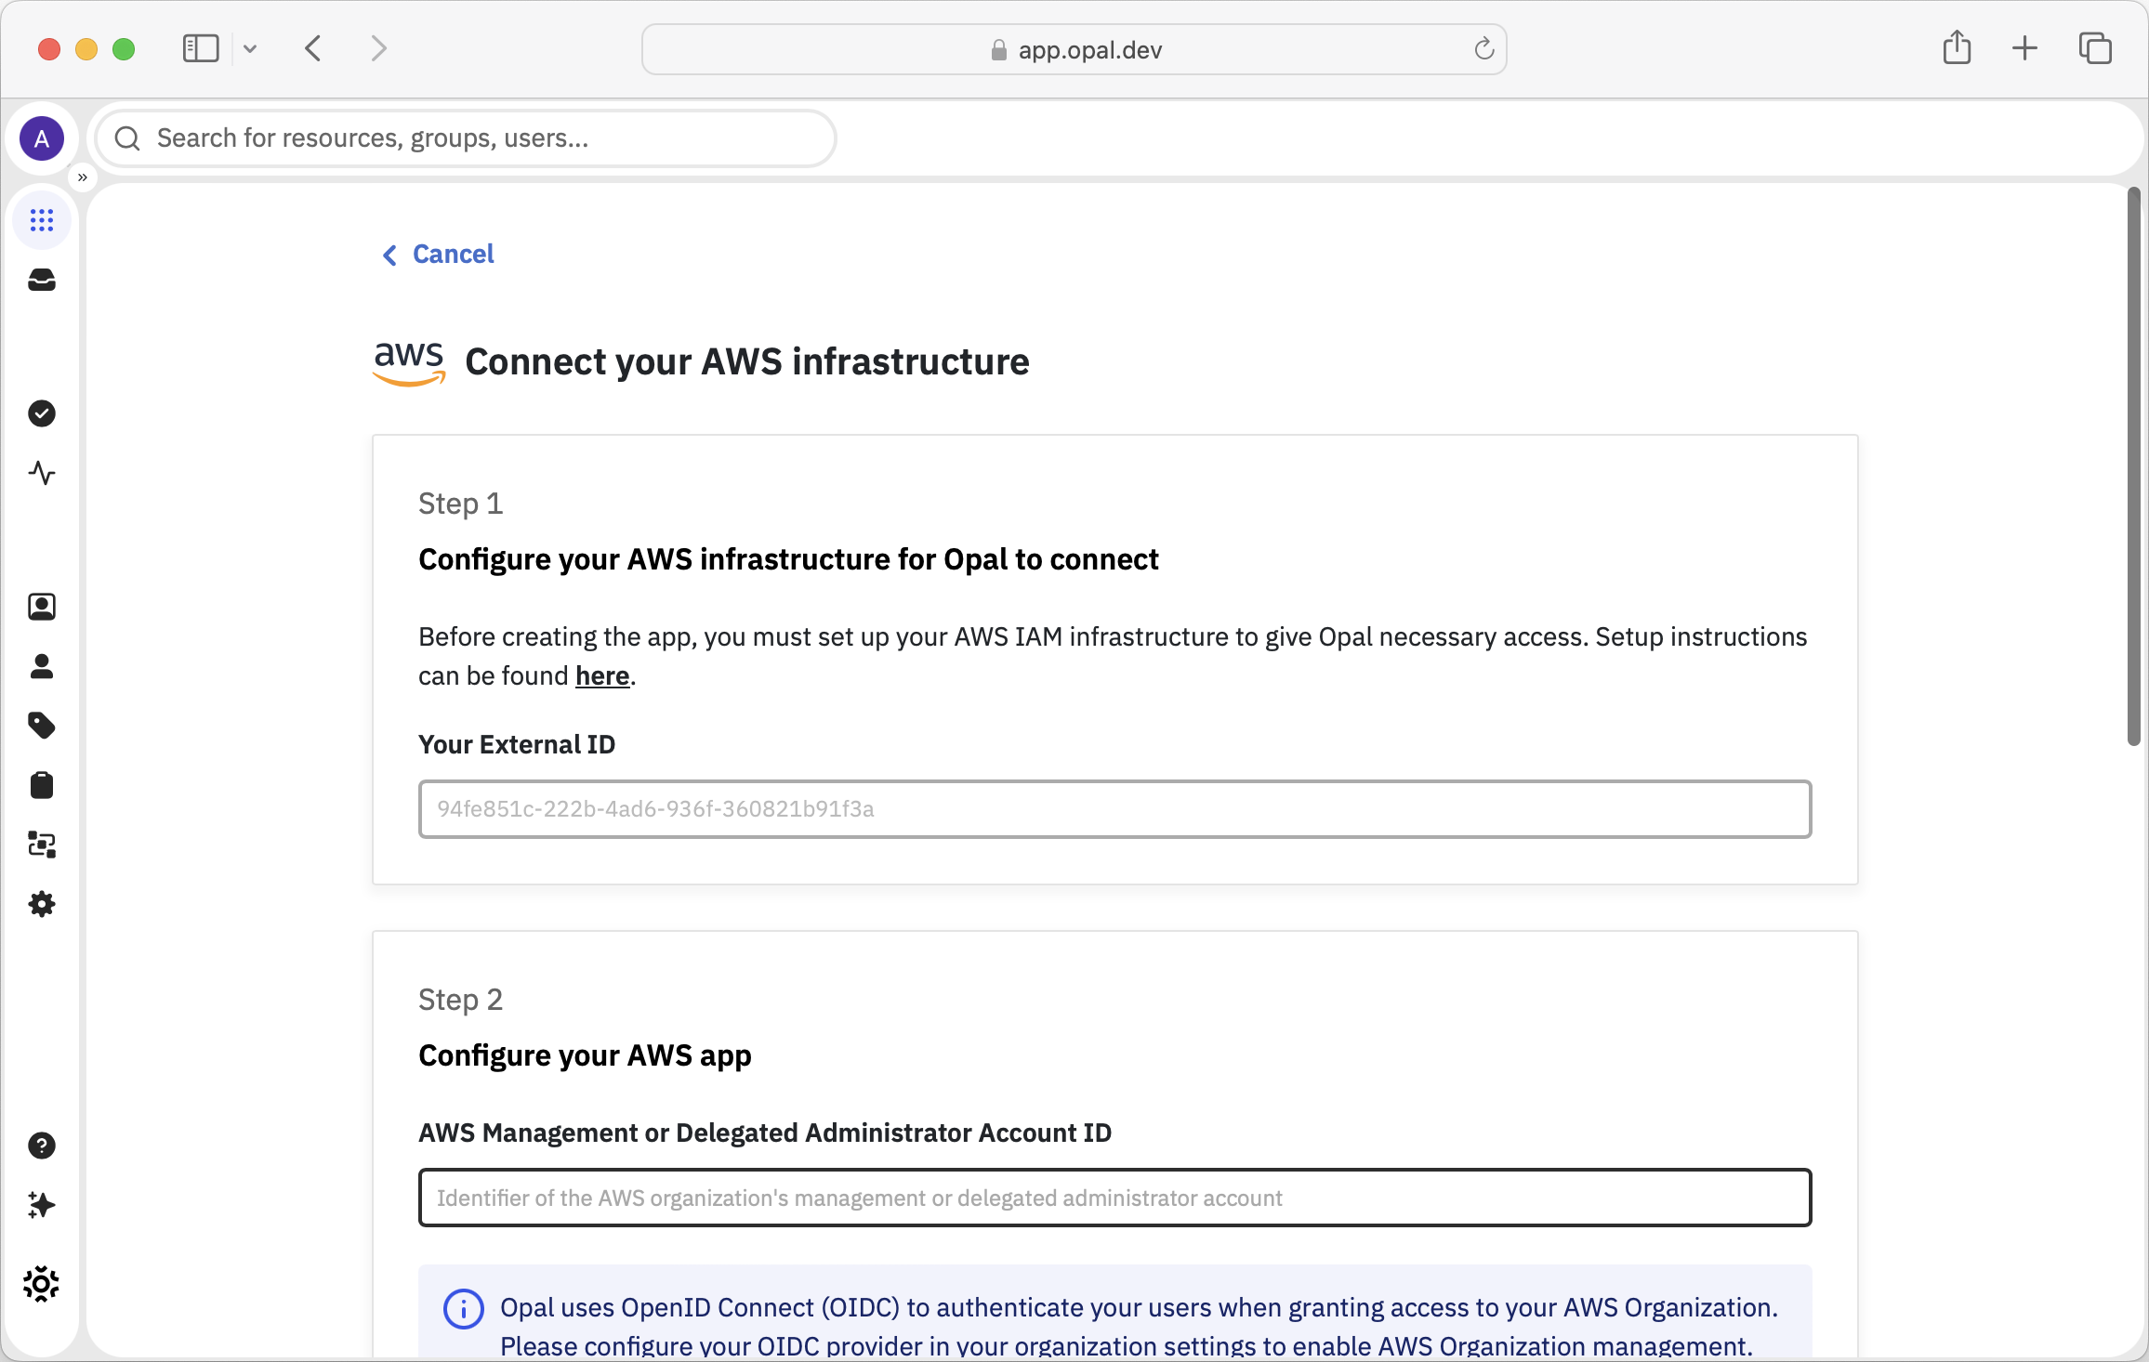The height and width of the screenshot is (1362, 2149).
Task: Open the activity pulse sidebar icon
Action: click(x=42, y=473)
